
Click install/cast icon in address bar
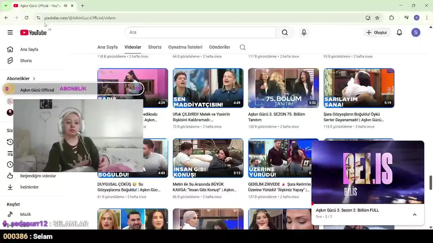click(x=368, y=18)
